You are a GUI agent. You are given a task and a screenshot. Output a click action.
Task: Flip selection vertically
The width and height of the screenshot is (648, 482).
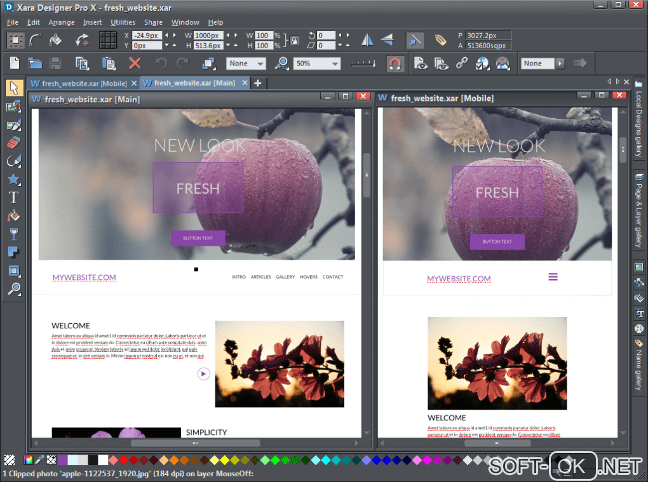(388, 40)
